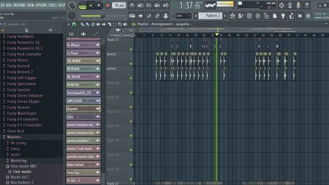329x185 pixels.
Task: Mute Track 22 with its green dot
Action: coord(131,121)
